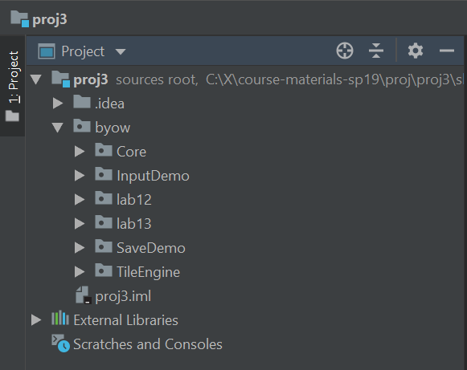Viewport: 467px width, 370px height.
Task: Expand the Core package arrow
Action: (80, 152)
